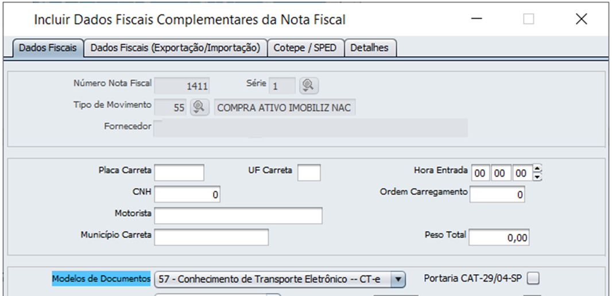Increase Hora Entrada with up spinner arrow
Screen dimensions: 612x296
point(537,169)
